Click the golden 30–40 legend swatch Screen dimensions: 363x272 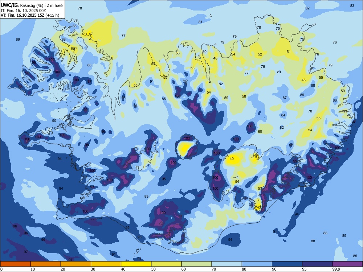coord(106,264)
